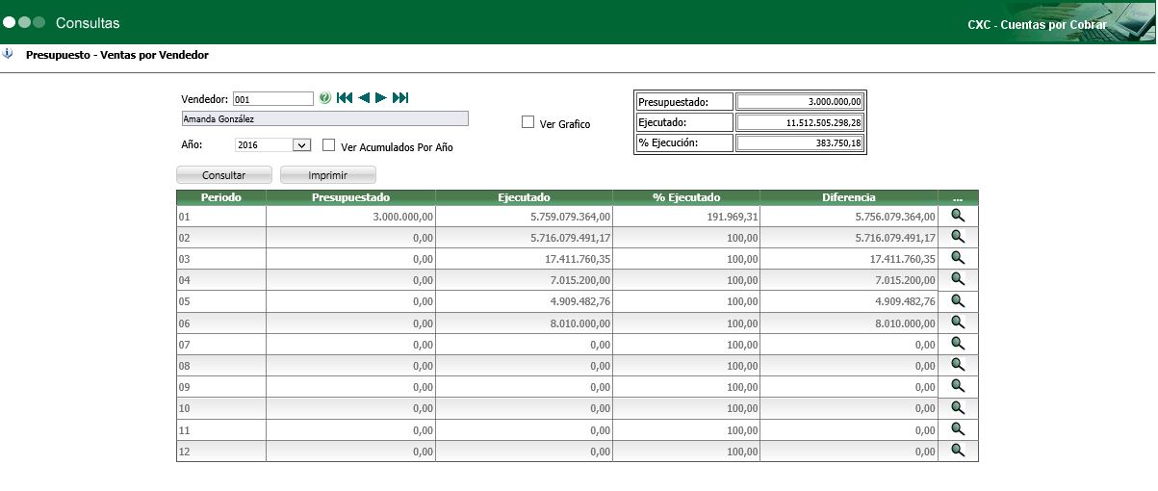Open the vendor lookup help icon
Viewport: 1158px width, 491px height.
tap(324, 98)
